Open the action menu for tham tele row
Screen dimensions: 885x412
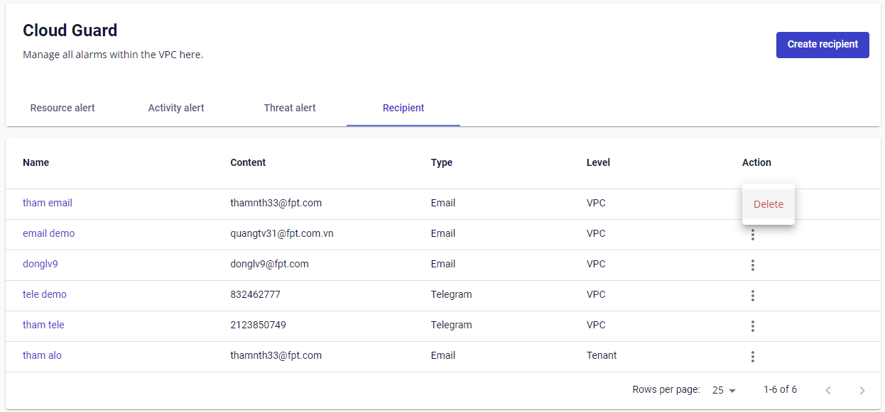click(x=752, y=325)
